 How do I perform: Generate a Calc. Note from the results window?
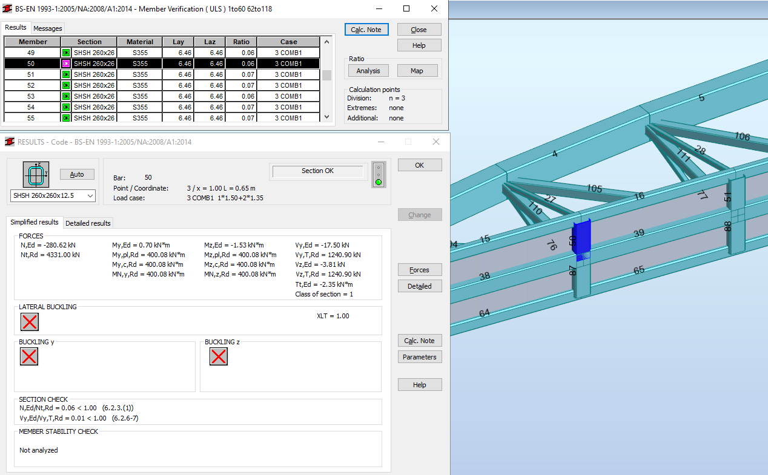(x=420, y=340)
